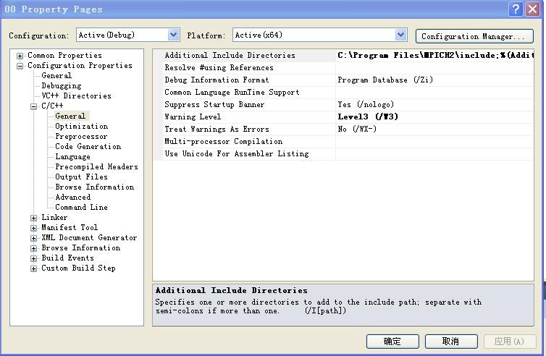Click Additional Include Directories property name
Screen dimensions: 546x356
tap(230, 55)
